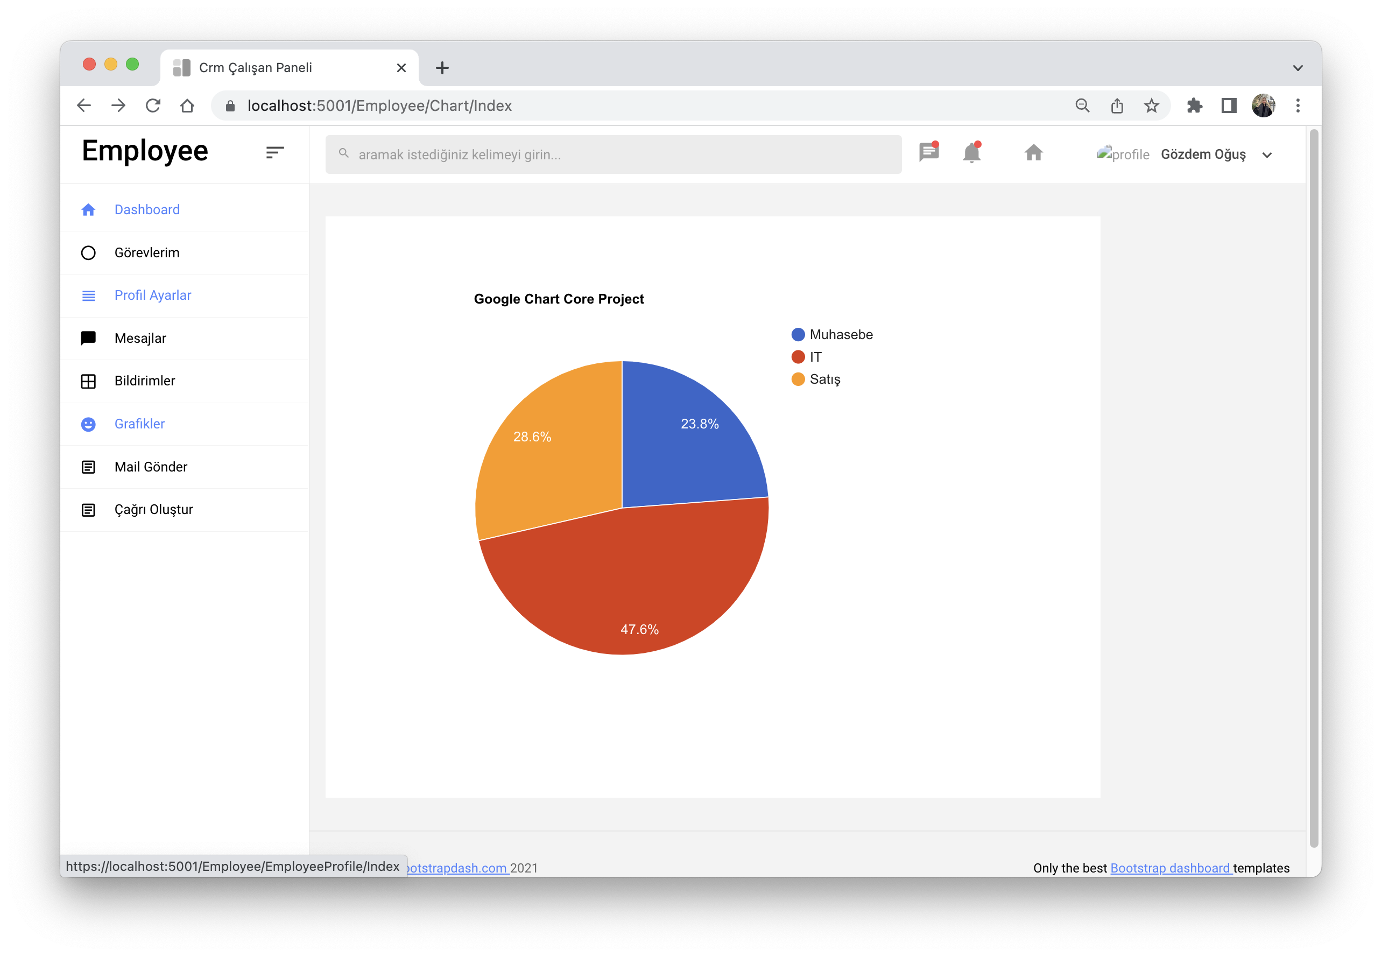Select the Crm Çalışan Paneli tab
Screen dimensions: 1382x957
point(288,68)
